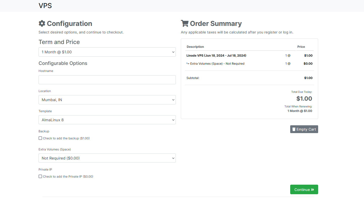Click the 'Configurable Options' heading
Image resolution: width=364 pixels, height=199 pixels.
pyautogui.click(x=63, y=63)
